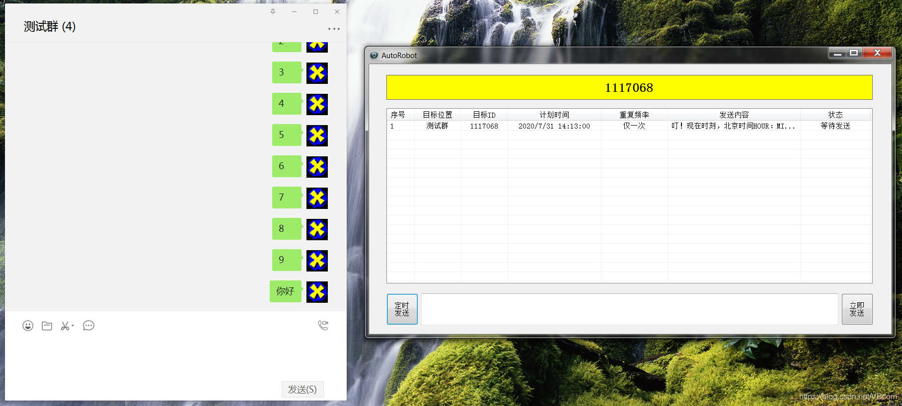Sort by the 计划时间 column header
Screen dimensions: 902x406
coord(554,115)
